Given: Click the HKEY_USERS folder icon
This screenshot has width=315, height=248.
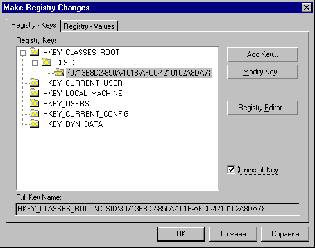Looking at the screenshot, I should pos(34,103).
